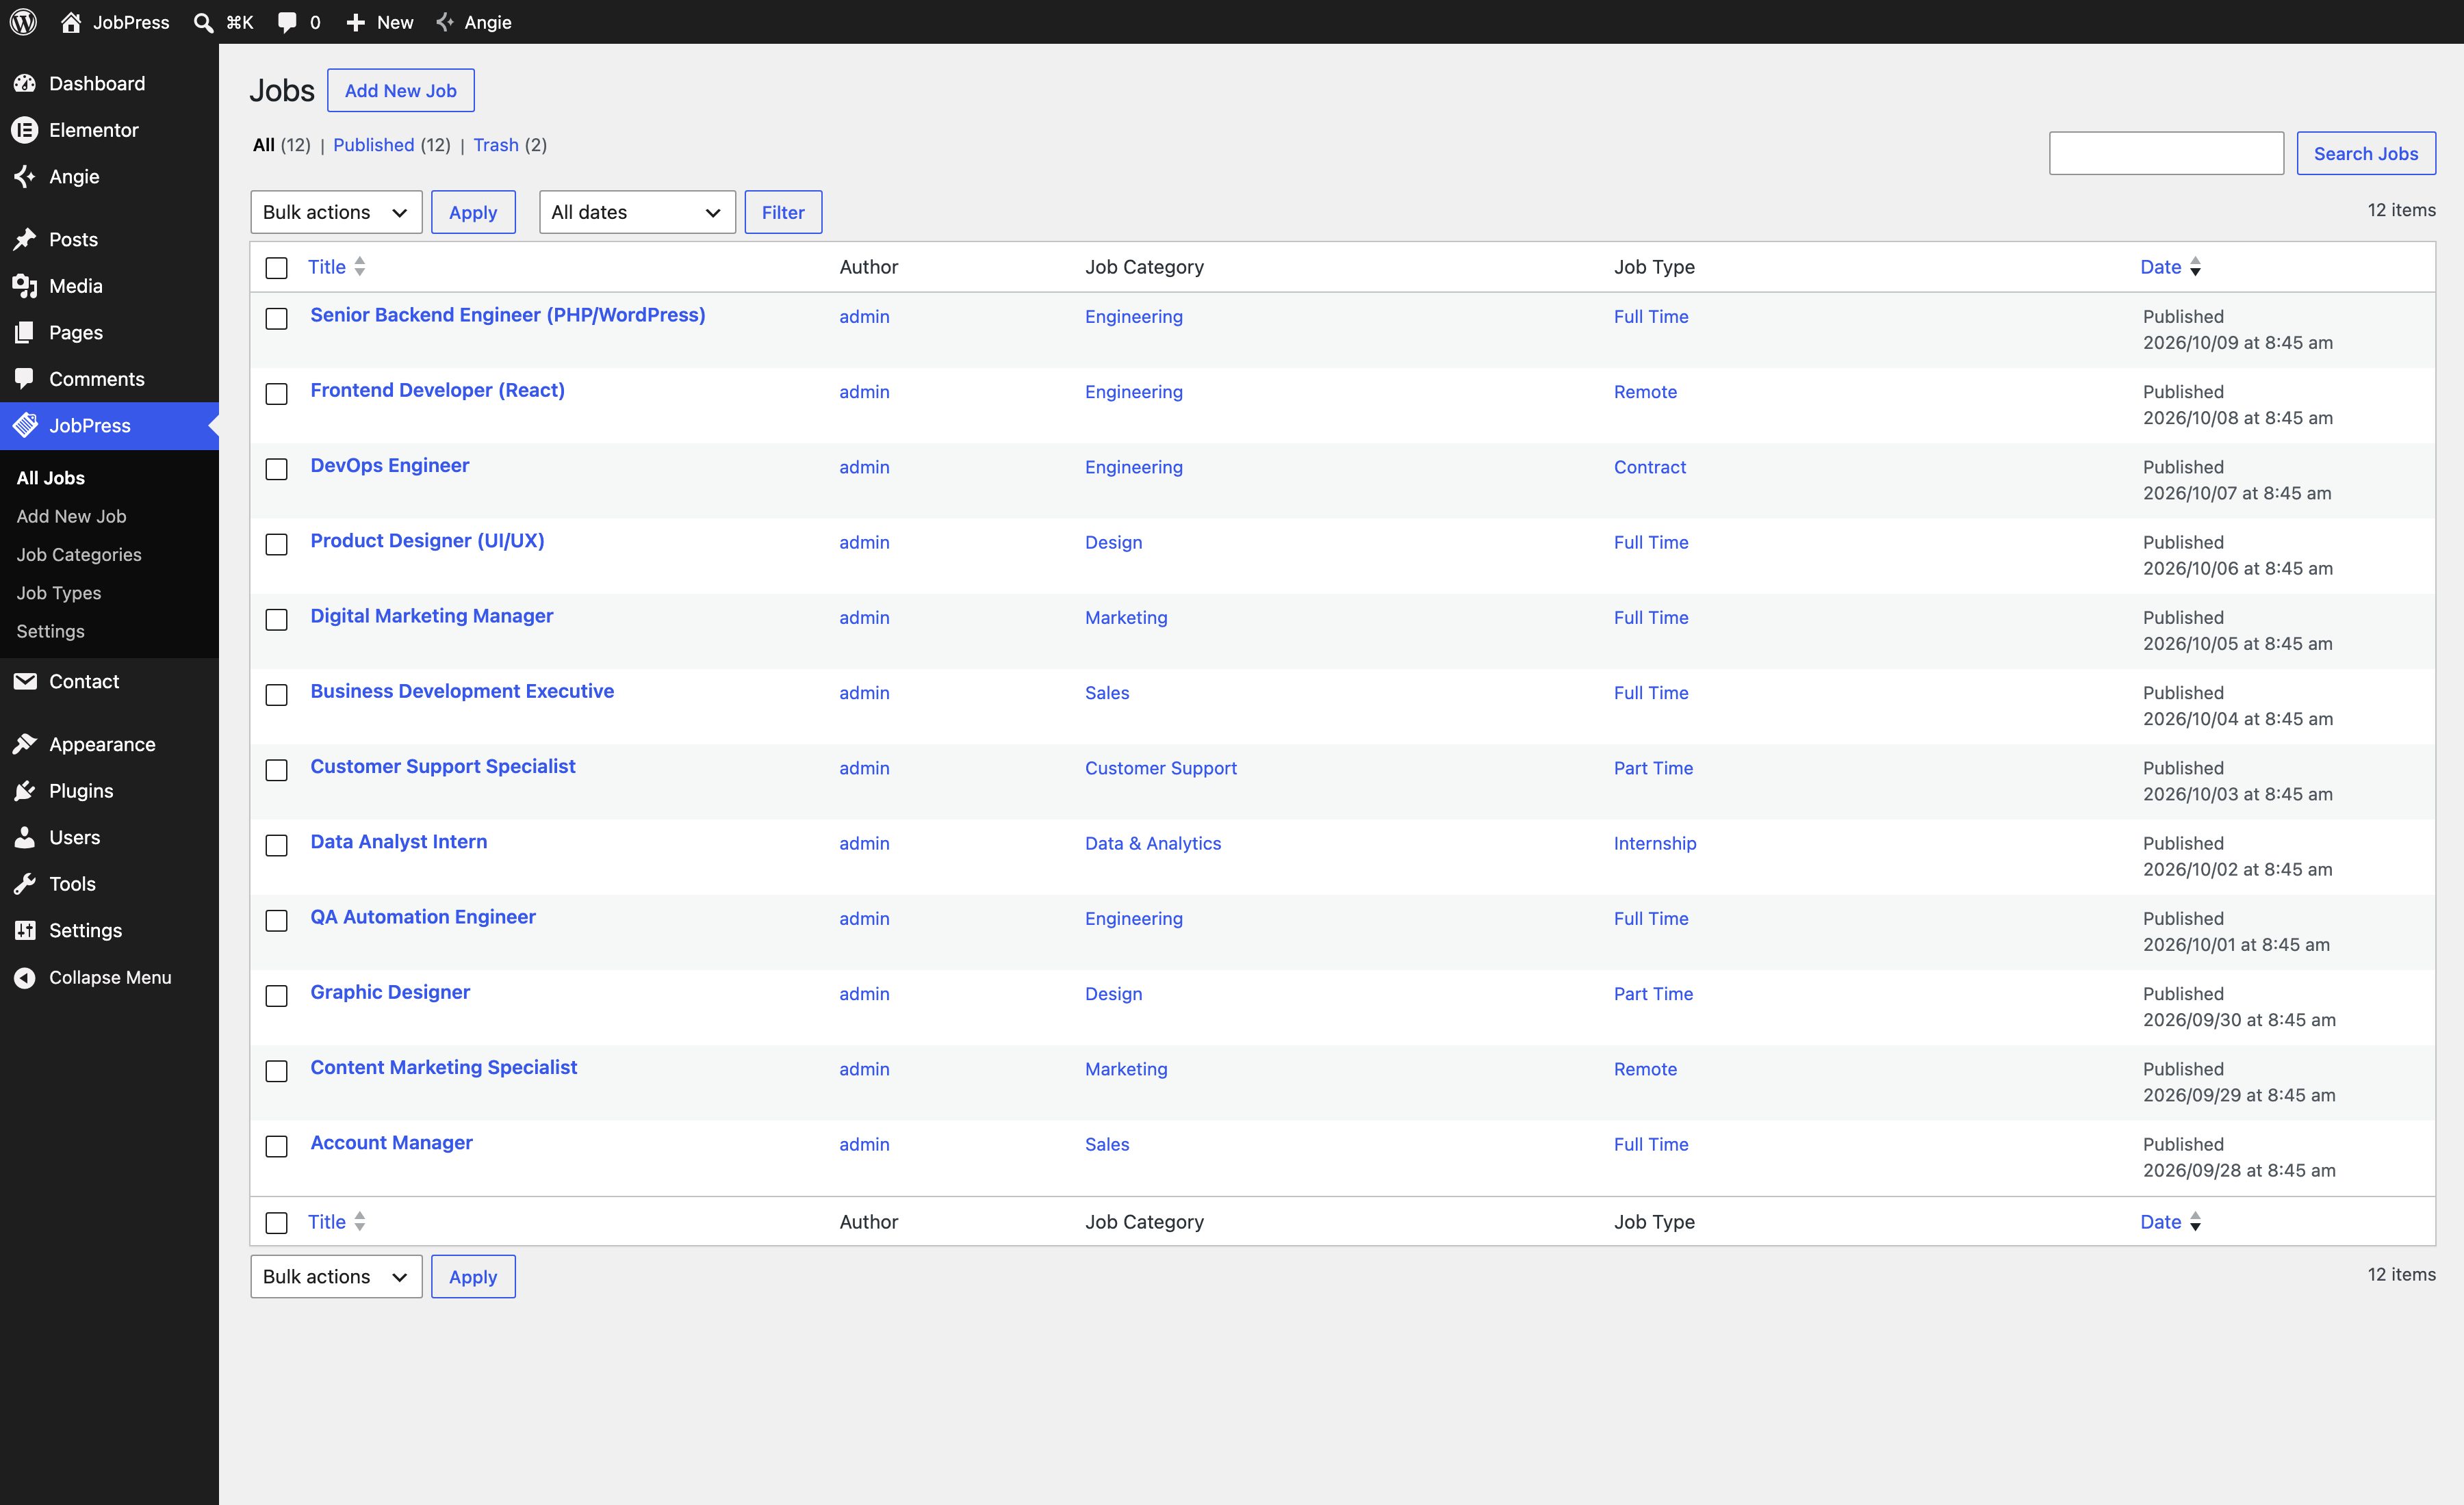Open Angie sparkle icon in admin bar
Viewport: 2464px width, 1505px height.
click(445, 22)
